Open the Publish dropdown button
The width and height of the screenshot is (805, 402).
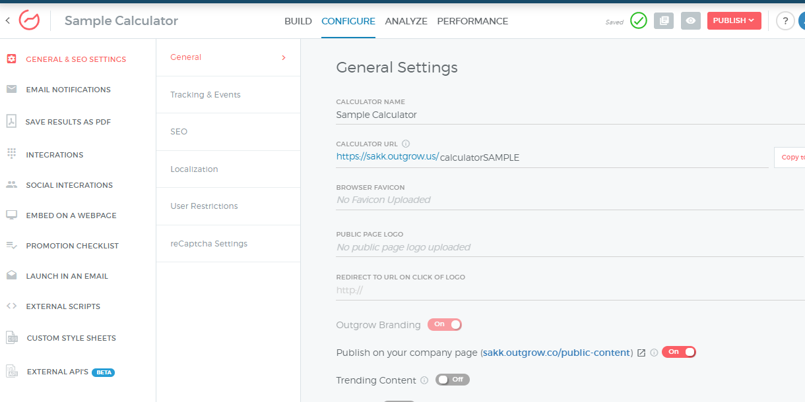pos(734,20)
